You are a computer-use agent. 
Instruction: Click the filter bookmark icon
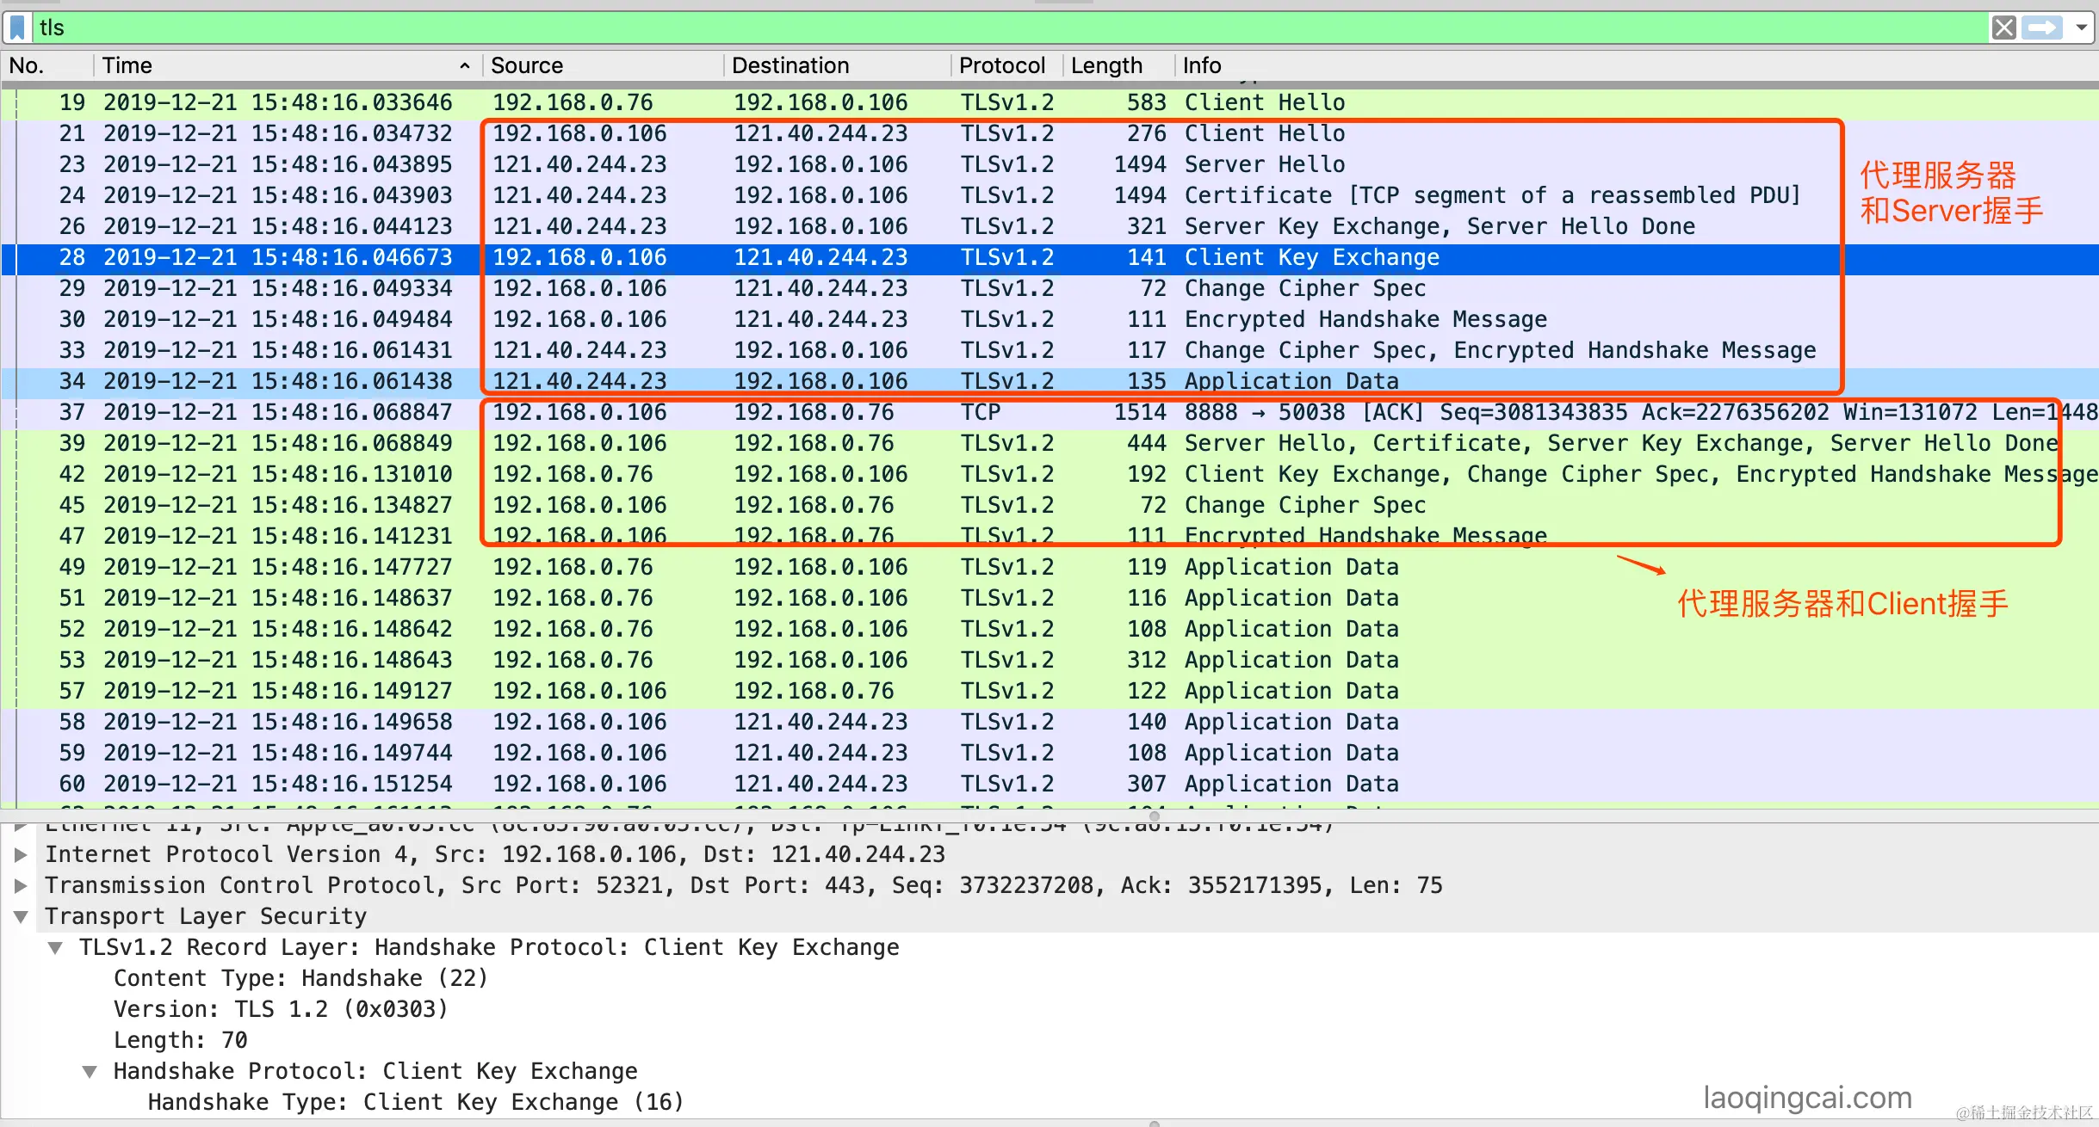coord(17,28)
